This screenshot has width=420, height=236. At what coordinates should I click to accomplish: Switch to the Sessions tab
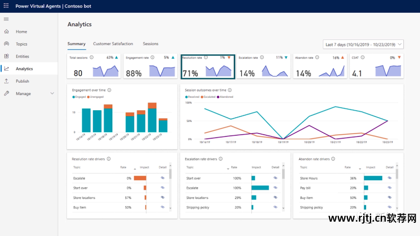[150, 44]
